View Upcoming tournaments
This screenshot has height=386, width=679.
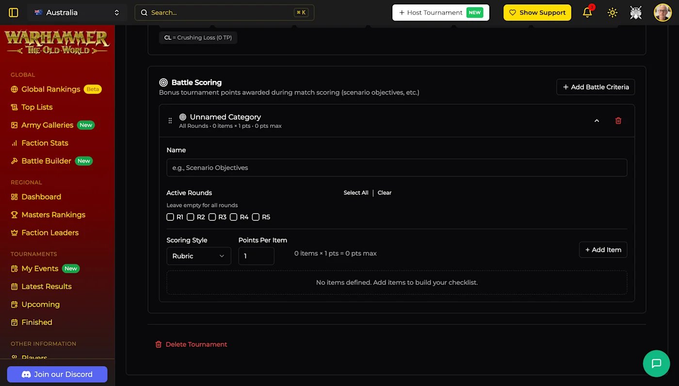click(x=40, y=304)
